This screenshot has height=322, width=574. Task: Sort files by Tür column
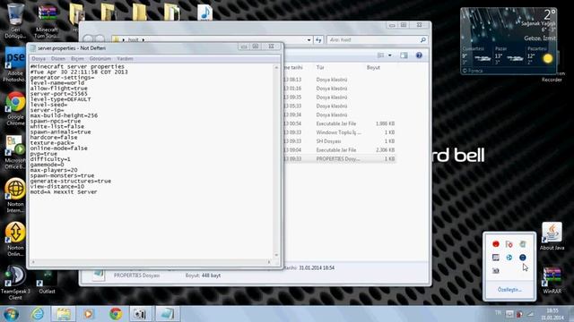(320, 68)
